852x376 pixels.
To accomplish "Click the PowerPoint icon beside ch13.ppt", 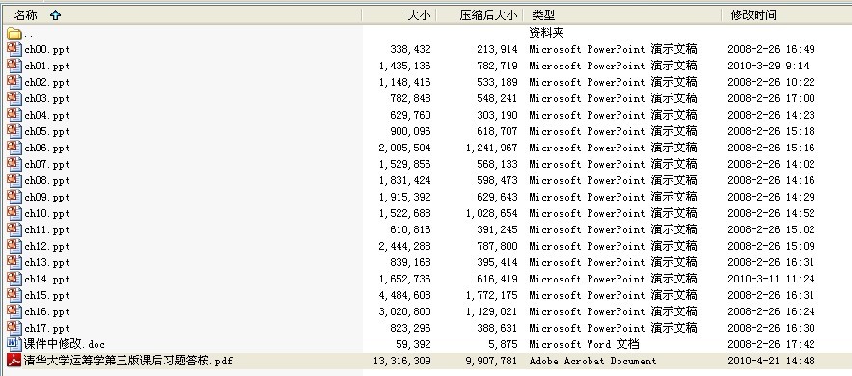I will tap(14, 261).
